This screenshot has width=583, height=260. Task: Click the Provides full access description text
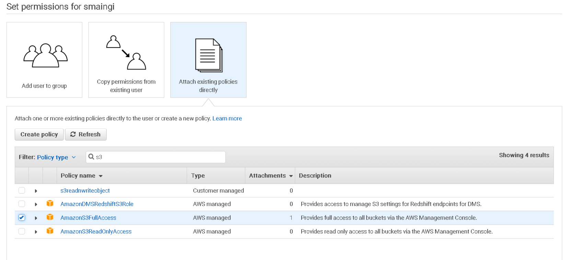(x=389, y=218)
